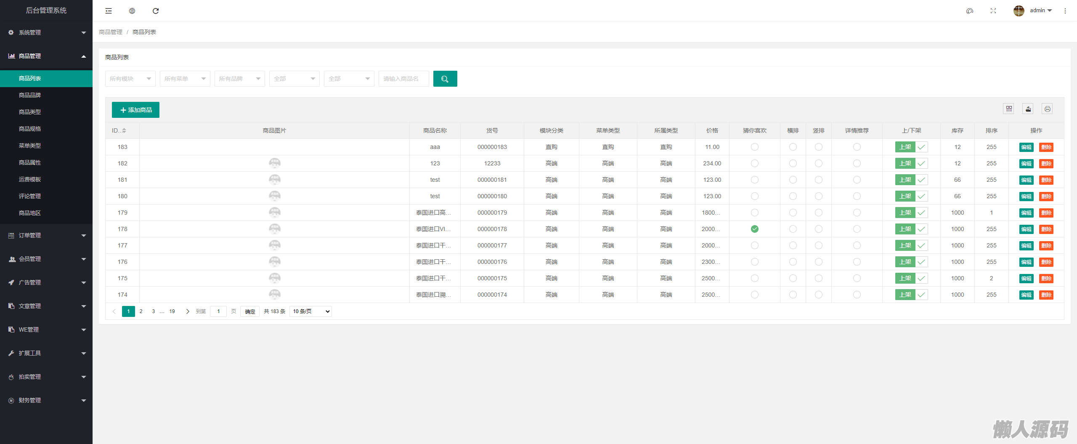Open the 所有模块 dropdown filter
Viewport: 1077px width, 444px height.
click(130, 79)
